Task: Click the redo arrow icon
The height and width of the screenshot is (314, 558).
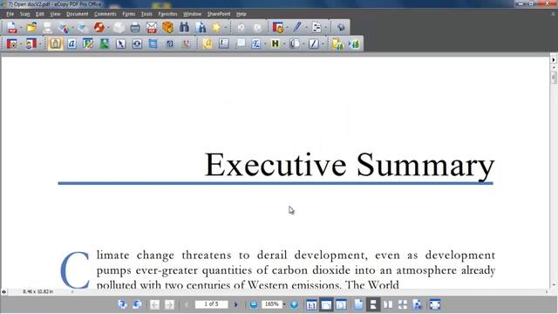Action: tap(257, 27)
